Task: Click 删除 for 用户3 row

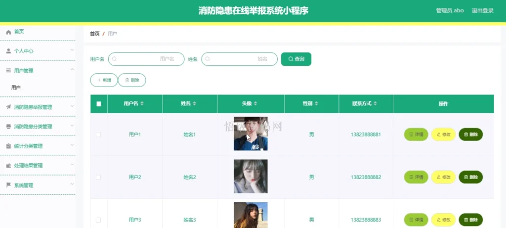Action: tap(470, 220)
